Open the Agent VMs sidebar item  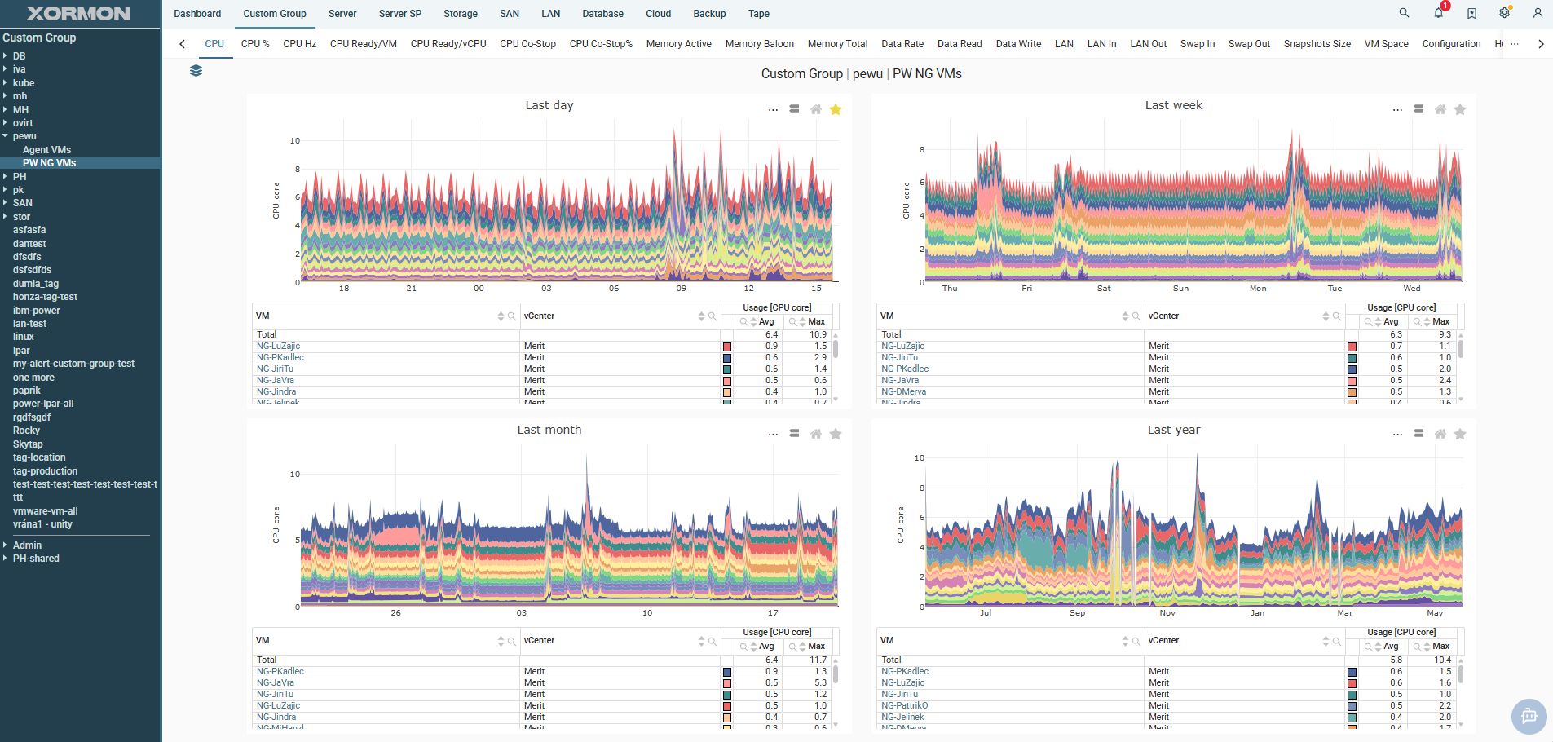tap(46, 150)
